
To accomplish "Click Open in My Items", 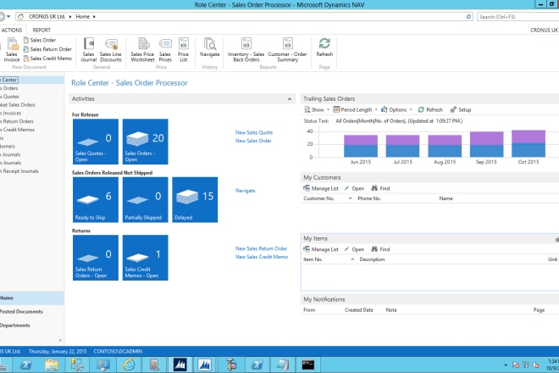I will [354, 249].
